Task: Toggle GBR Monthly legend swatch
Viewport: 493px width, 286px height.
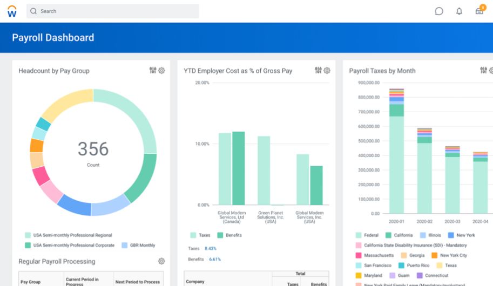Action: (125, 245)
